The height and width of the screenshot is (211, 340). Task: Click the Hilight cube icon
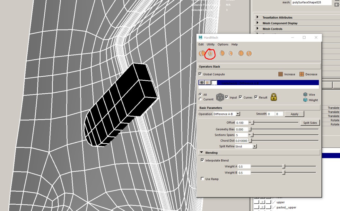[x=305, y=100]
